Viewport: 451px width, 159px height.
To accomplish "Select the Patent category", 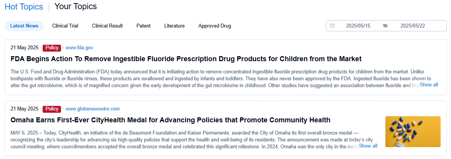I will [x=144, y=26].
